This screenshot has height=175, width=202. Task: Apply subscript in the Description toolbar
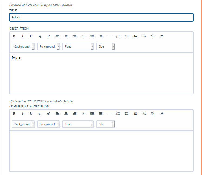point(40,36)
